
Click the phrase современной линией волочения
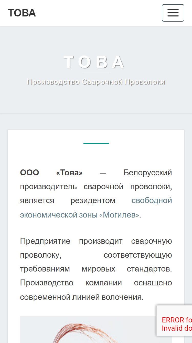(82, 297)
